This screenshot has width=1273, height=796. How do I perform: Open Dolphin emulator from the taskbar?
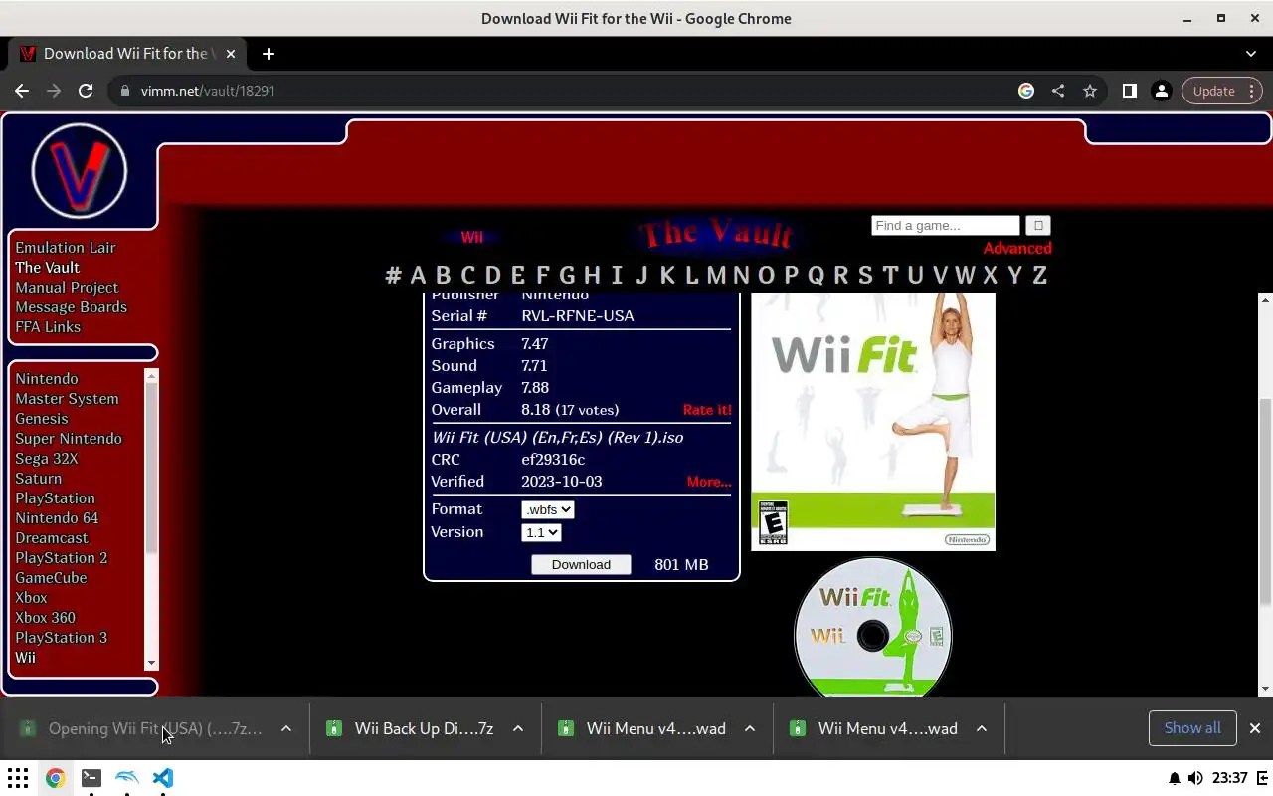[x=127, y=778]
